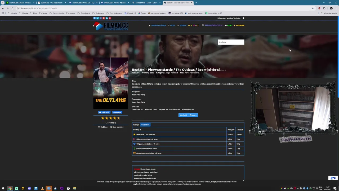
Task: Reload the page using the browser refresh icon
Action: (x=12, y=8)
